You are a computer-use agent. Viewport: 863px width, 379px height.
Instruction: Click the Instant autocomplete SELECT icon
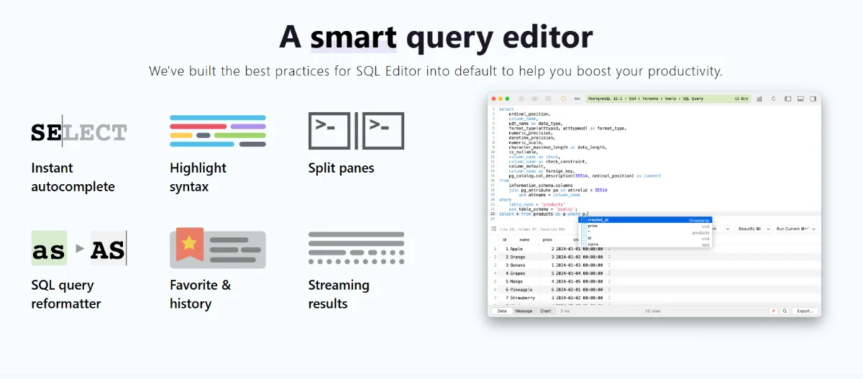[x=78, y=132]
